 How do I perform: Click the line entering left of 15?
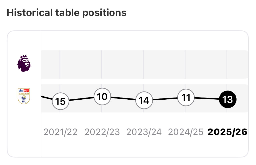pyautogui.click(x=47, y=98)
